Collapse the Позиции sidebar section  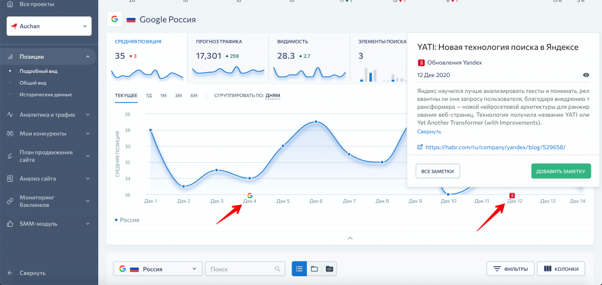pyautogui.click(x=88, y=57)
